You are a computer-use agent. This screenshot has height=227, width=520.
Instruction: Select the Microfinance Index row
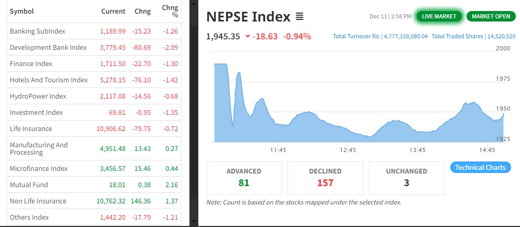point(38,168)
